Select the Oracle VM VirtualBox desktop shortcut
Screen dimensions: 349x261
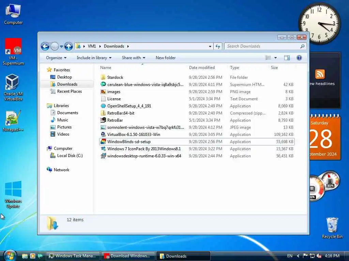[x=13, y=87]
